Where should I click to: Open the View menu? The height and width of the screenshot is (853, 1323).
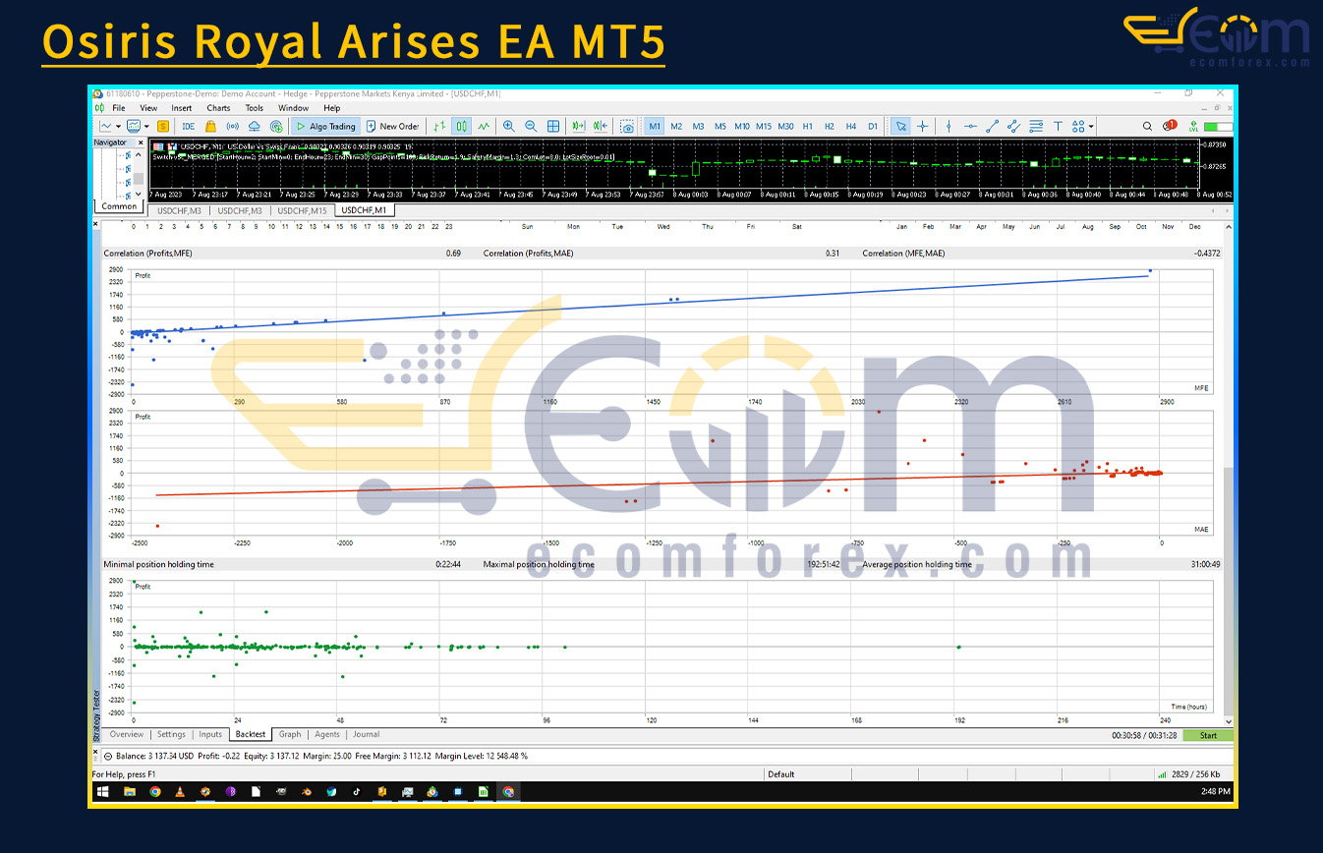(148, 108)
